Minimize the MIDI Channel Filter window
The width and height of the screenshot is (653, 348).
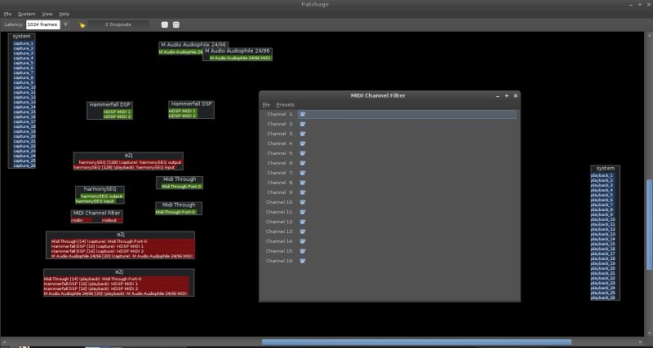tap(498, 95)
